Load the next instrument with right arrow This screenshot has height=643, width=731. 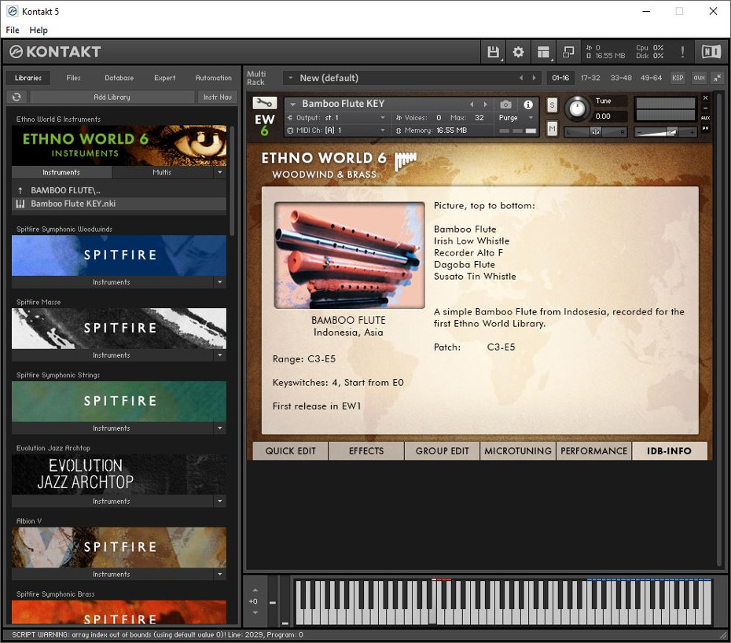click(x=485, y=104)
